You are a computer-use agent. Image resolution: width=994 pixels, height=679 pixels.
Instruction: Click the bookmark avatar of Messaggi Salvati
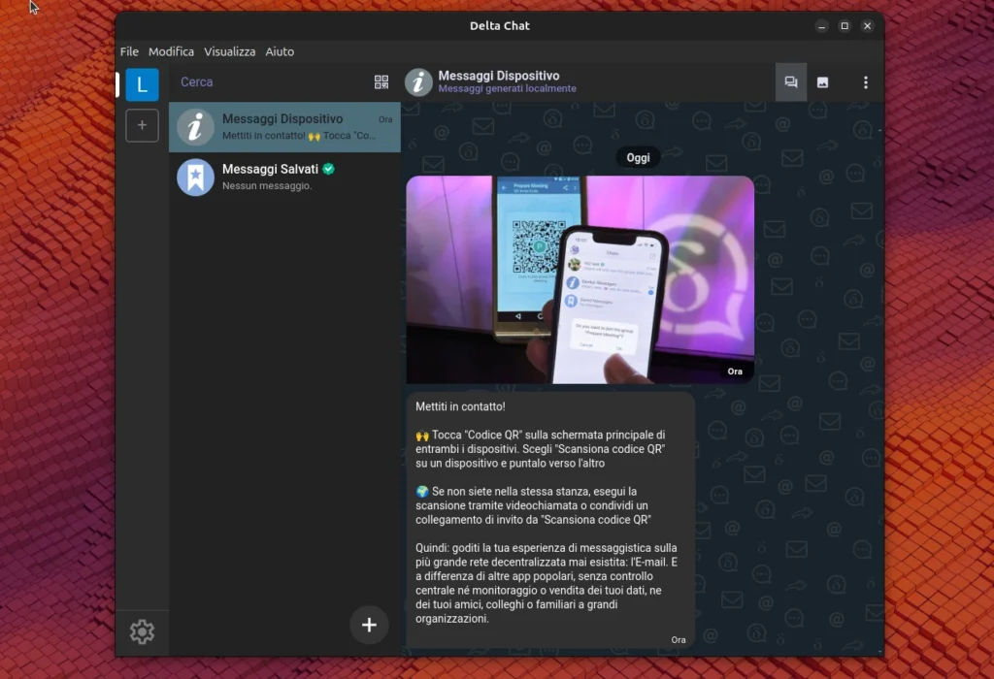tap(194, 177)
